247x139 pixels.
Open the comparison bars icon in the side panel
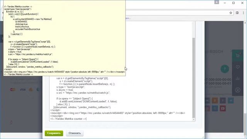238,78
